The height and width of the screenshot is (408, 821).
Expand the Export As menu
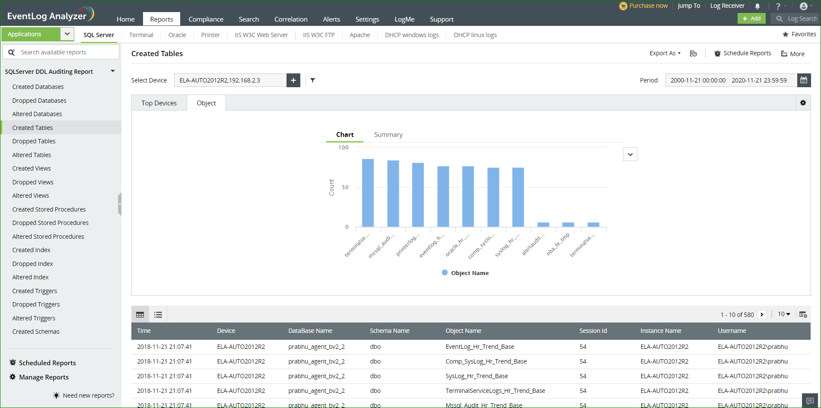click(x=665, y=53)
